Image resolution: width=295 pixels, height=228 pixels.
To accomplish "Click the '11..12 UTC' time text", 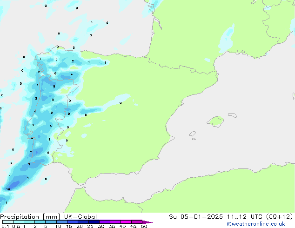I will pos(245,217).
